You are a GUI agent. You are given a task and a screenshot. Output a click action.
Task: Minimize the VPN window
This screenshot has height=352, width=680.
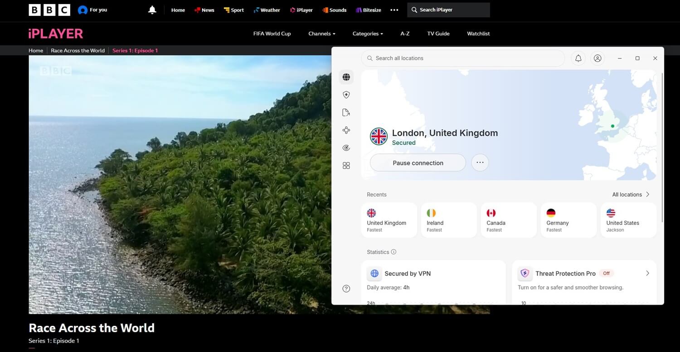[620, 58]
